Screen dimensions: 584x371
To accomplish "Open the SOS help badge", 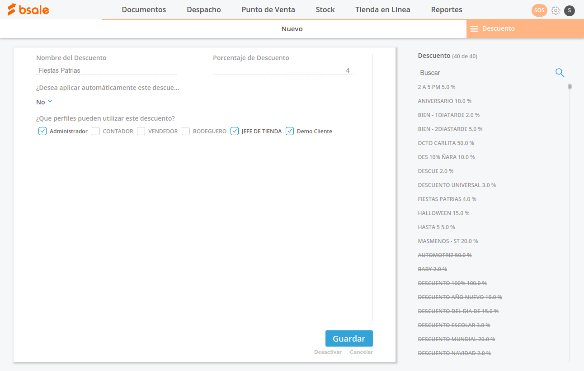I will point(539,10).
